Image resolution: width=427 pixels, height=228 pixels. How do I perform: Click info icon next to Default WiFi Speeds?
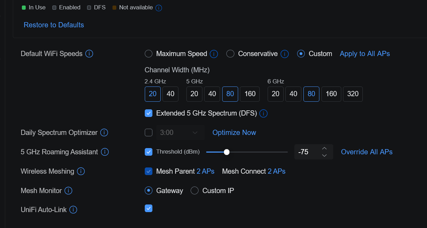89,54
